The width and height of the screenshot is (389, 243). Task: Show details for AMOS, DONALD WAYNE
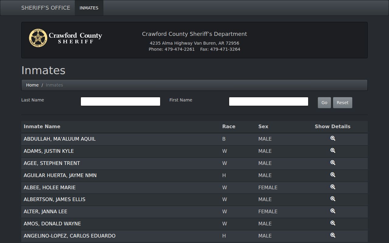(x=333, y=223)
